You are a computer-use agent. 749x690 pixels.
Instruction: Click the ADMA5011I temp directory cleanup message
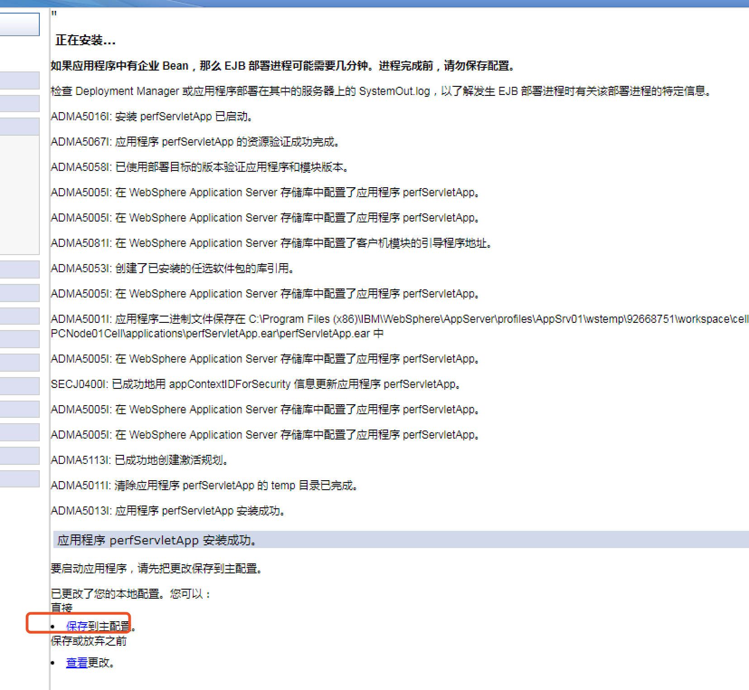pos(204,486)
